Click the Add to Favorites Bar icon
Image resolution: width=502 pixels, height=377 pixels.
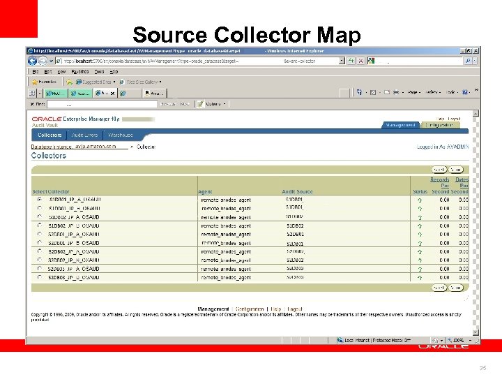[69, 82]
